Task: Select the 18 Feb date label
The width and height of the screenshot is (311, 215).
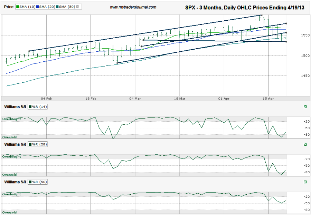Action: pyautogui.click(x=91, y=99)
